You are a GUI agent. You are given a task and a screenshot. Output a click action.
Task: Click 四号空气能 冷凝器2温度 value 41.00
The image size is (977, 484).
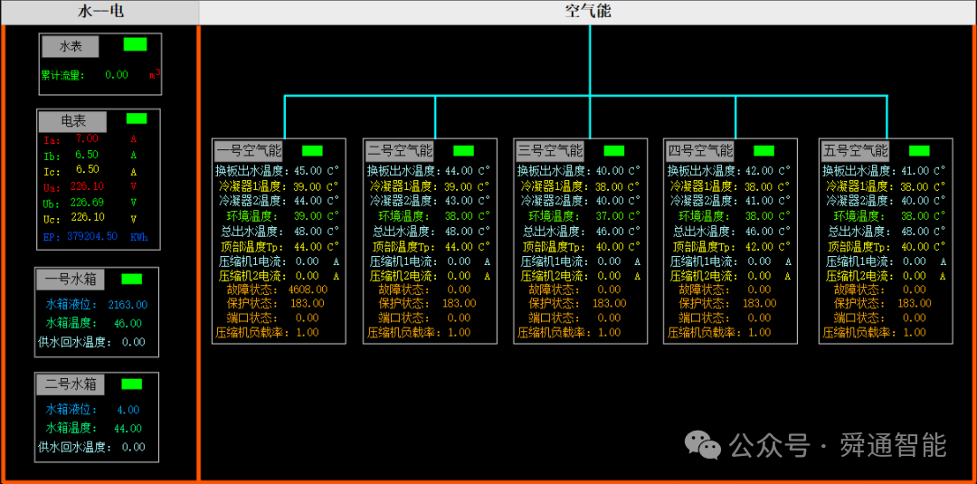[760, 201]
